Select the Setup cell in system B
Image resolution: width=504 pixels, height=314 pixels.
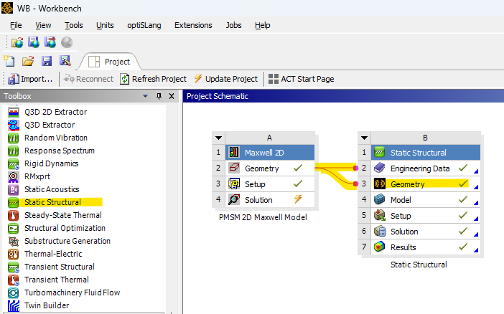(426, 216)
